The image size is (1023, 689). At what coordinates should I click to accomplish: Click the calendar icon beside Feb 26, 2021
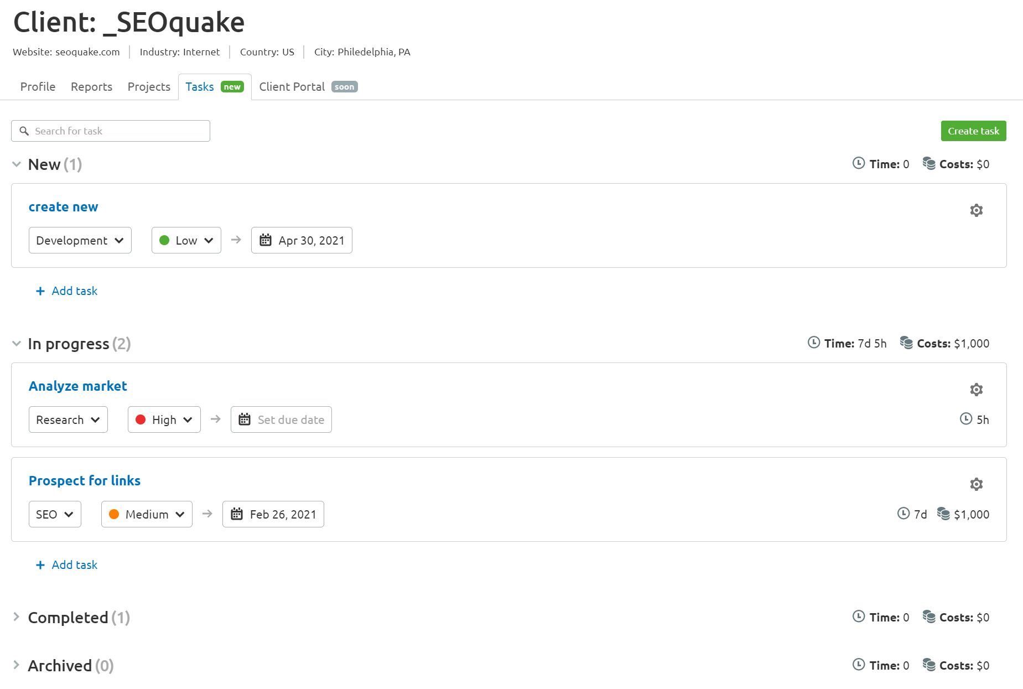click(237, 514)
